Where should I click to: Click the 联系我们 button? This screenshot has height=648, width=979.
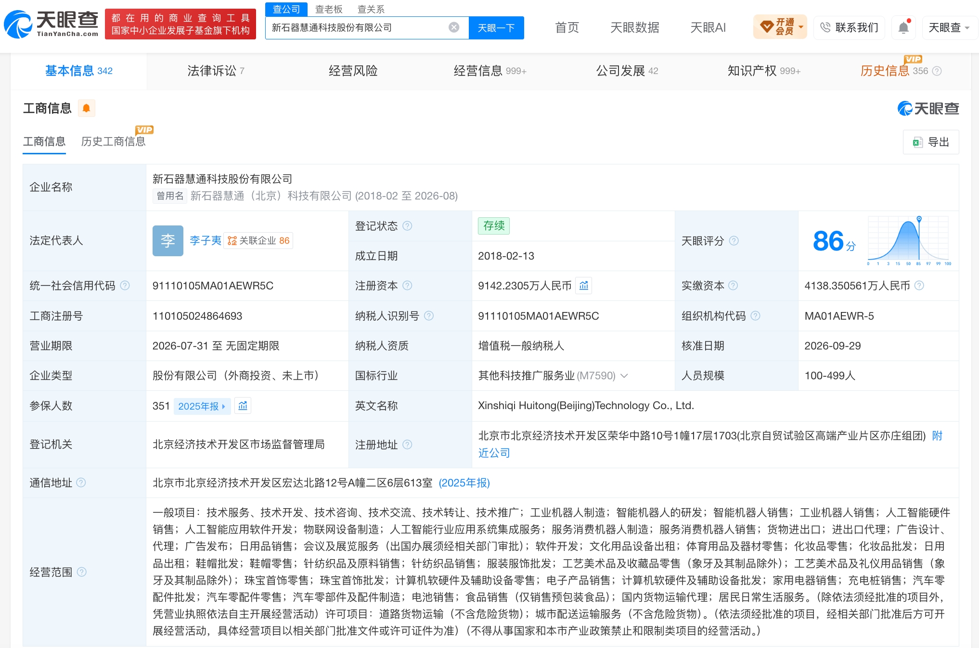click(x=850, y=27)
